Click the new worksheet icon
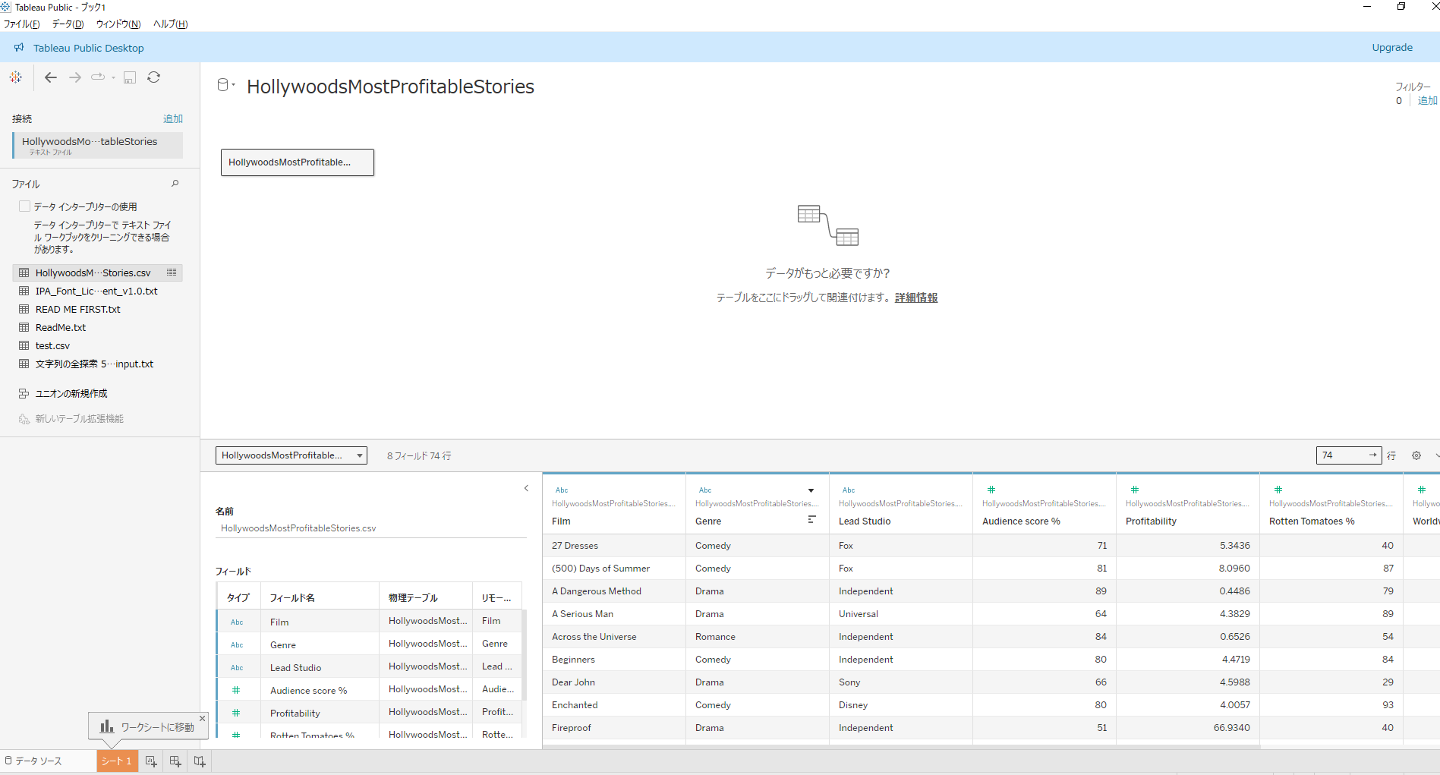The image size is (1440, 775). pos(151,761)
